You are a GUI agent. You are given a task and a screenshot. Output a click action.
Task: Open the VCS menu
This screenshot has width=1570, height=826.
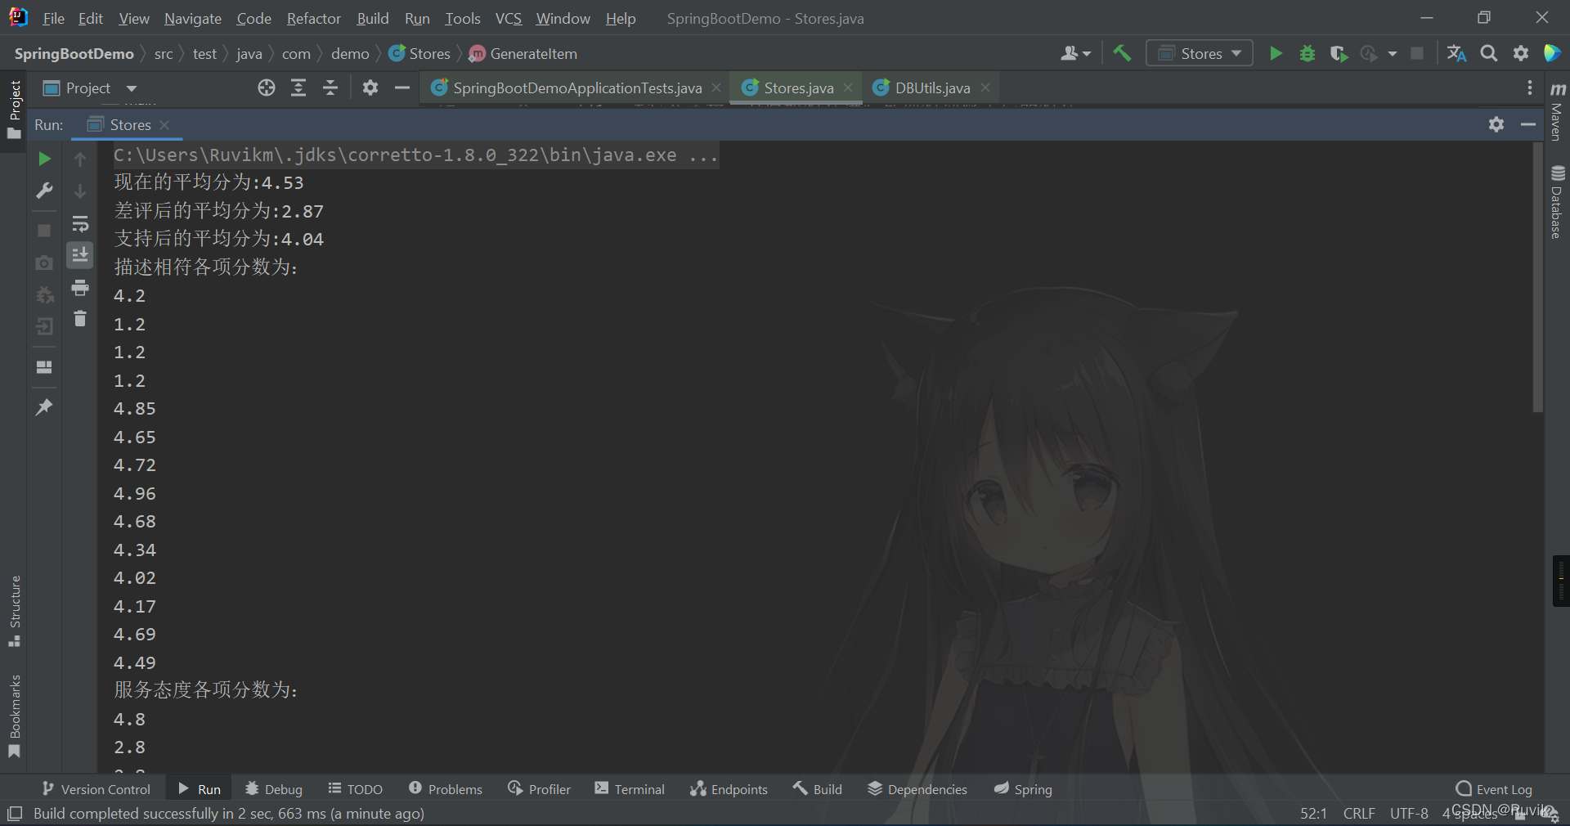pyautogui.click(x=508, y=18)
